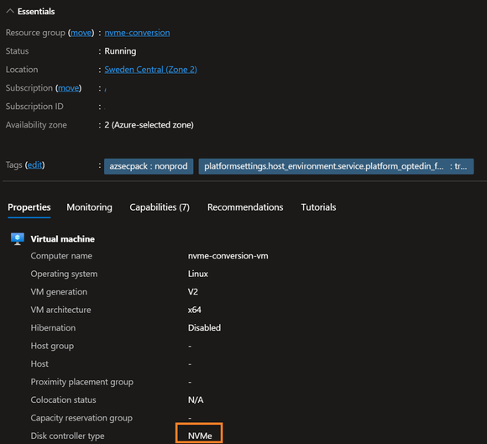Click the Proximity placement group label
487x444 pixels.
(x=82, y=382)
